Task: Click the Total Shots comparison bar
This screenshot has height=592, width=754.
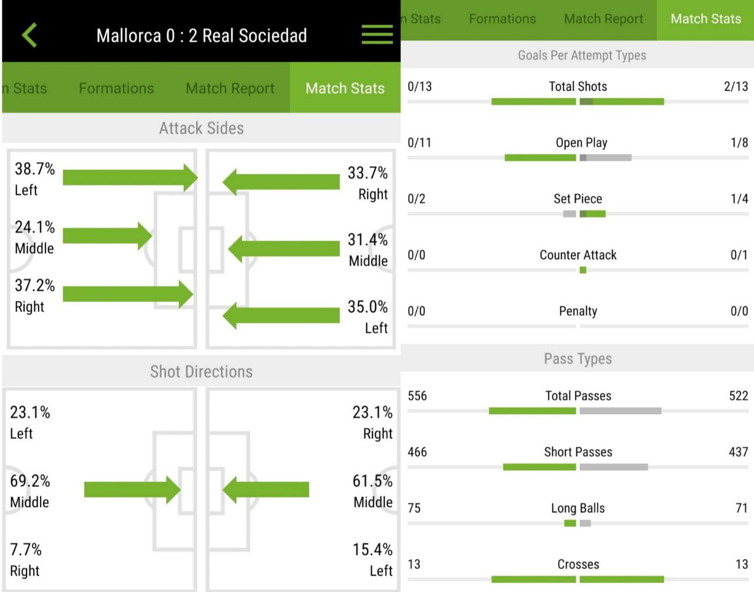Action: (x=577, y=102)
